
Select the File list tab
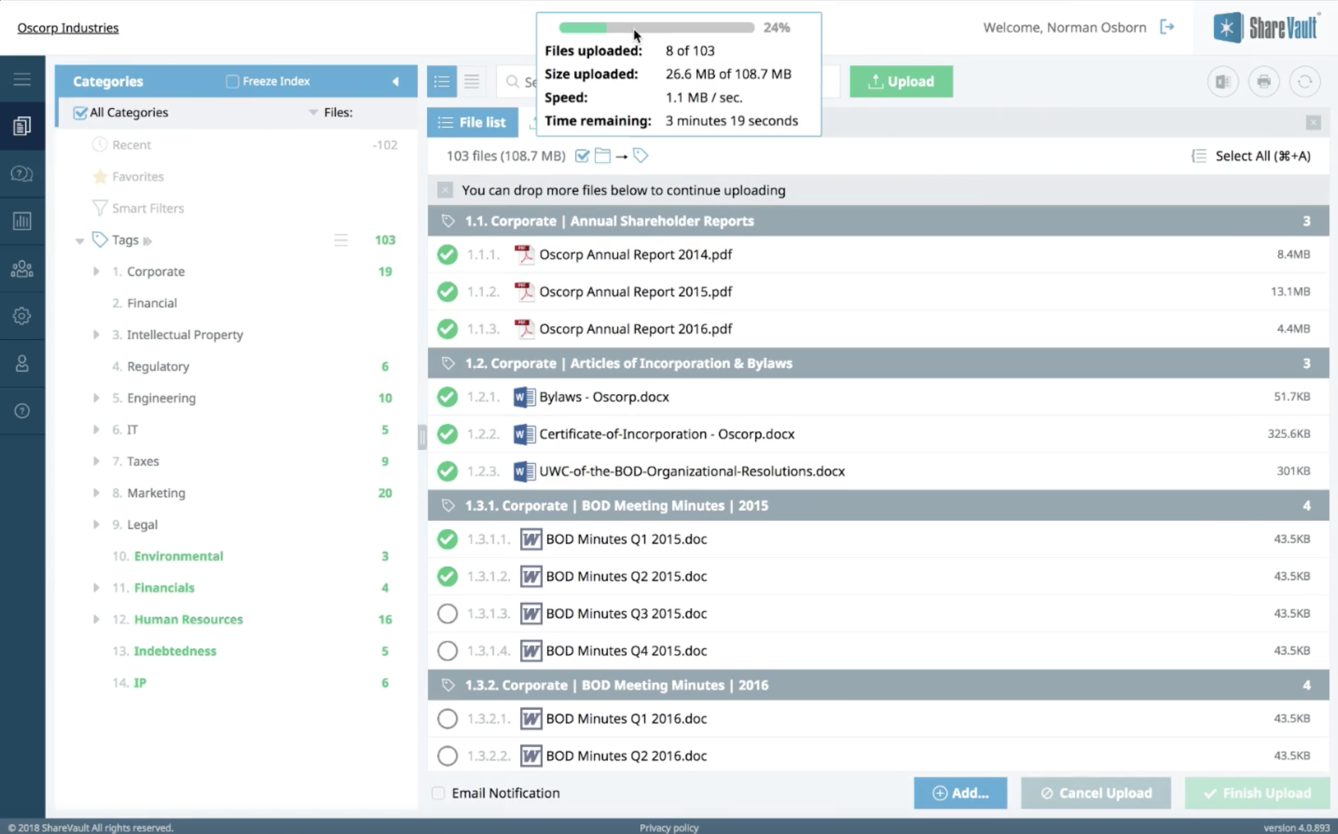point(472,122)
